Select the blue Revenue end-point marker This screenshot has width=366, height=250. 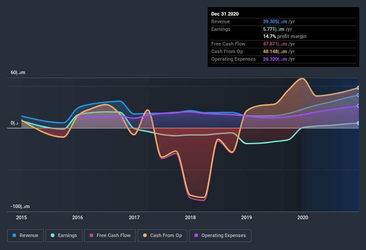358,95
